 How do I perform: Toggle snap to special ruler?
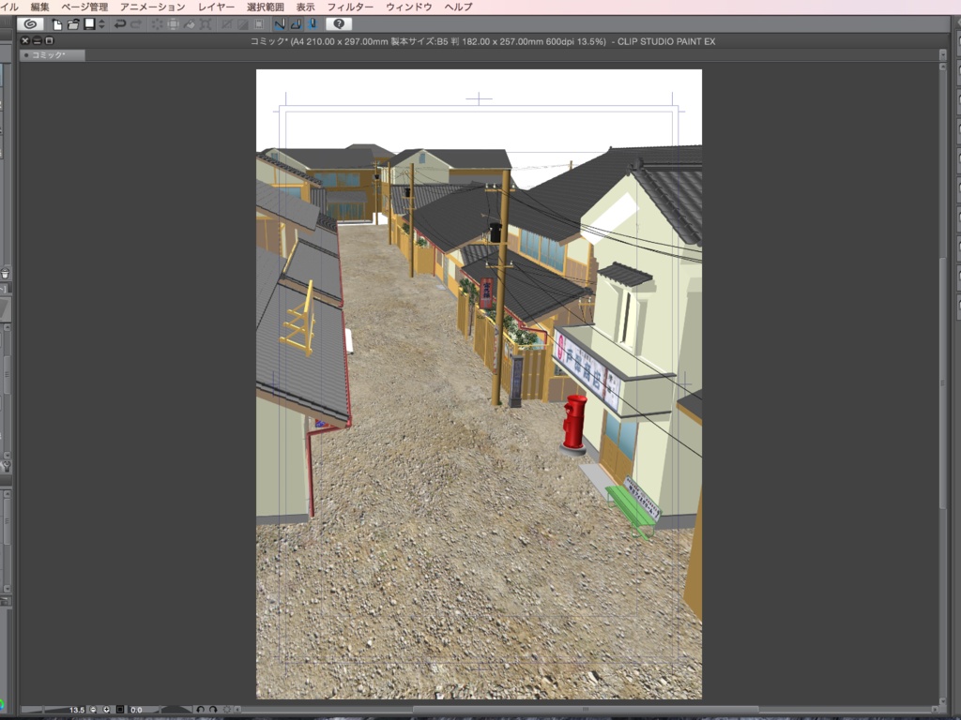(296, 24)
